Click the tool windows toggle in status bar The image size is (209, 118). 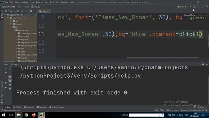[2, 110]
